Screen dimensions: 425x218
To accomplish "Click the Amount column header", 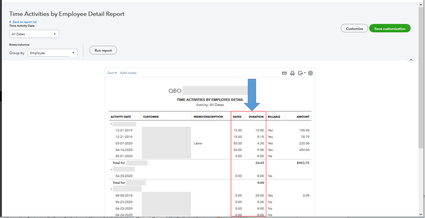I will [x=303, y=117].
